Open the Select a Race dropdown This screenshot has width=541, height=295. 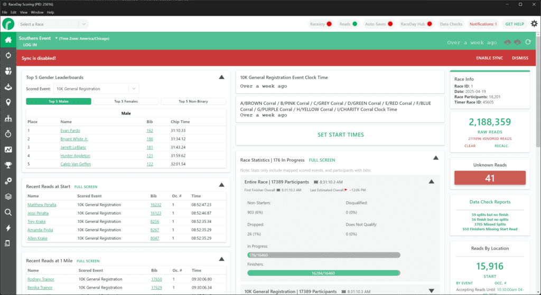point(53,24)
